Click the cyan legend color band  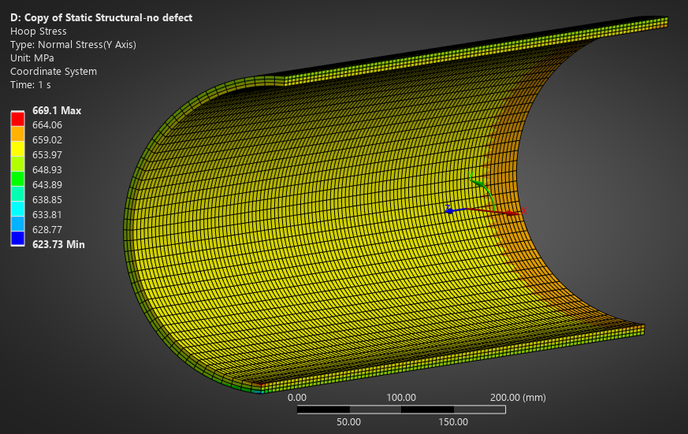pyautogui.click(x=17, y=208)
